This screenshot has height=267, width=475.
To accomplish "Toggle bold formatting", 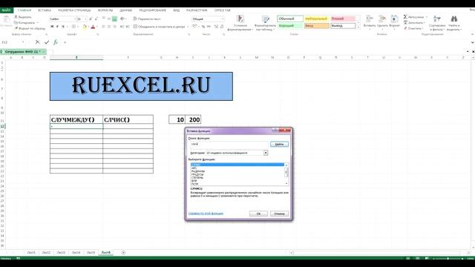I will pos(52,27).
